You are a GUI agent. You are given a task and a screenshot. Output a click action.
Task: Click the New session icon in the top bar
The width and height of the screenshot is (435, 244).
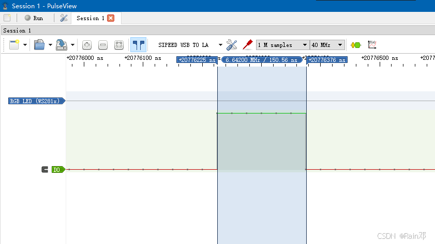7,18
